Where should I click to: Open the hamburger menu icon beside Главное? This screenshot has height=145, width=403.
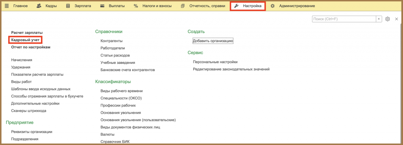coord(7,6)
